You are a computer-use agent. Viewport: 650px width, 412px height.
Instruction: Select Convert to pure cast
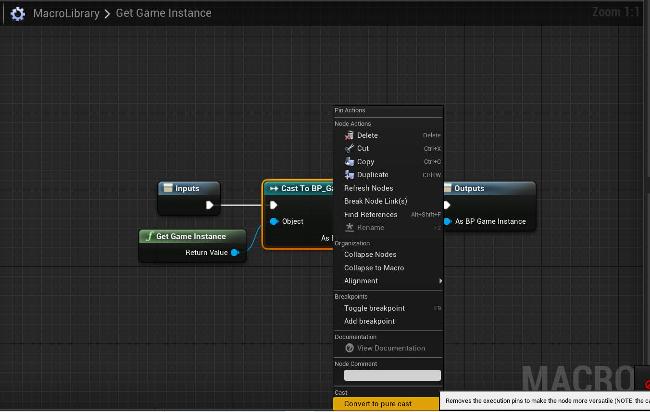[387, 404]
